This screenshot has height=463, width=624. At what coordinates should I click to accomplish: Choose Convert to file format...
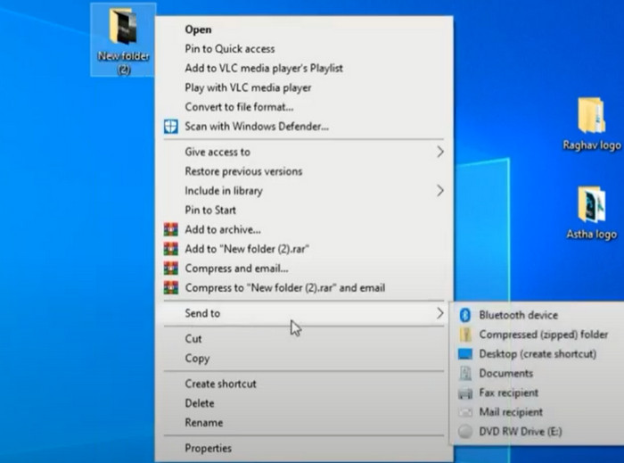(304, 107)
